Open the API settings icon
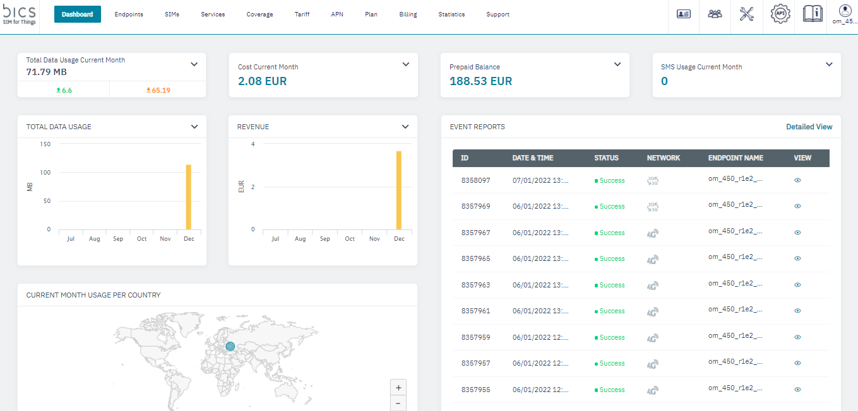Screen dimensions: 858x411 (x=780, y=14)
